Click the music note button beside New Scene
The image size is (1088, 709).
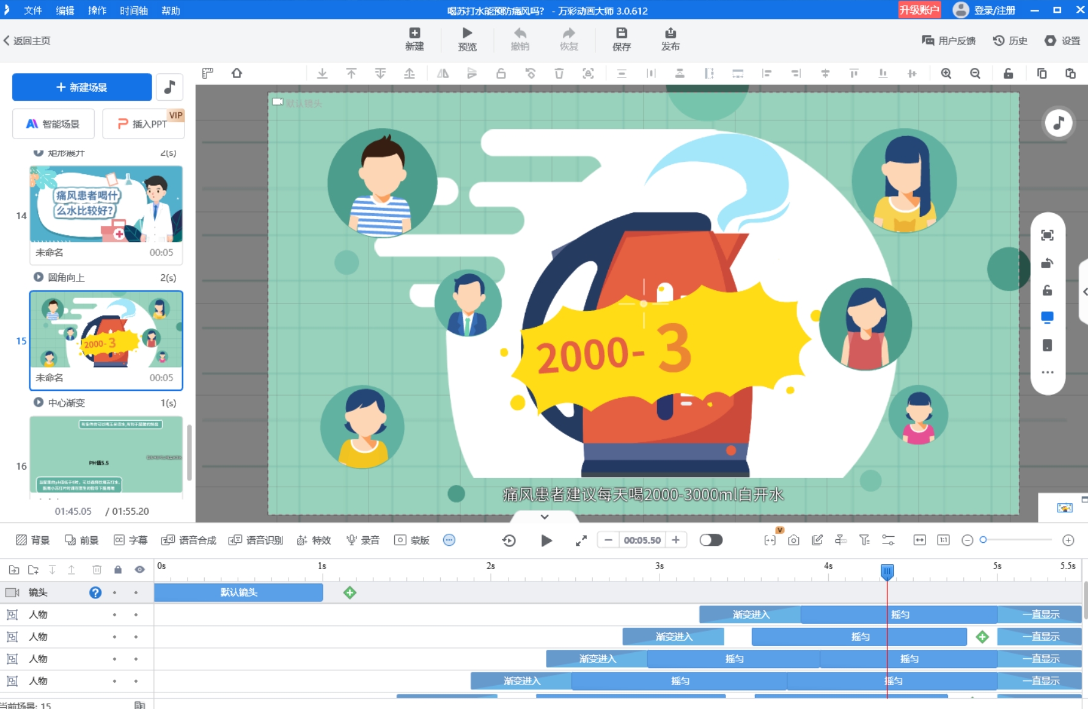pos(169,87)
